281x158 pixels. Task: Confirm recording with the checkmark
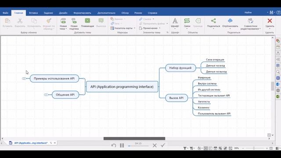(x=163, y=145)
